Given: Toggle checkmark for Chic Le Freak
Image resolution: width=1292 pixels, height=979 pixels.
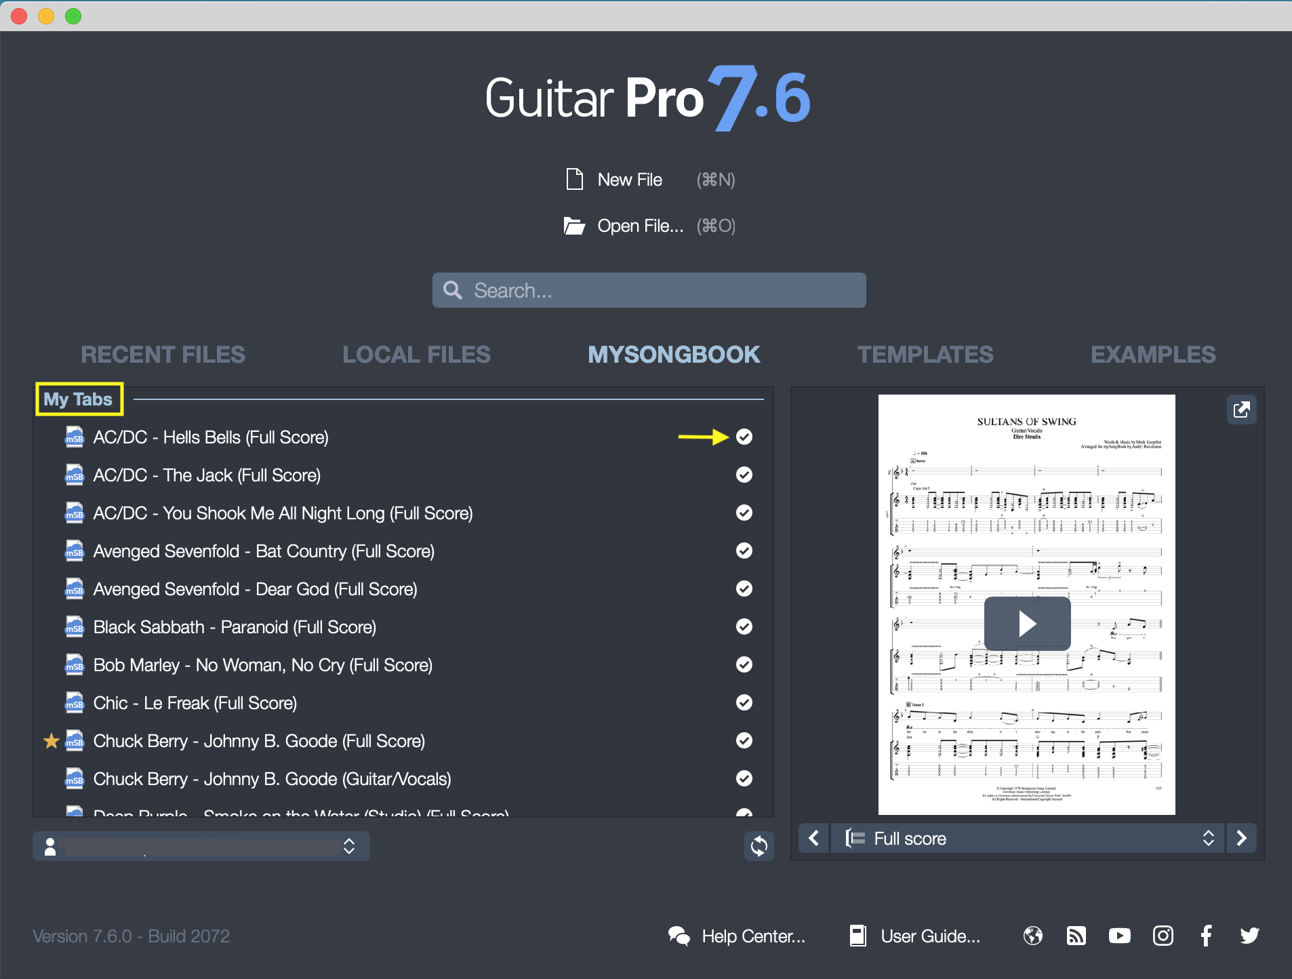Looking at the screenshot, I should point(744,702).
